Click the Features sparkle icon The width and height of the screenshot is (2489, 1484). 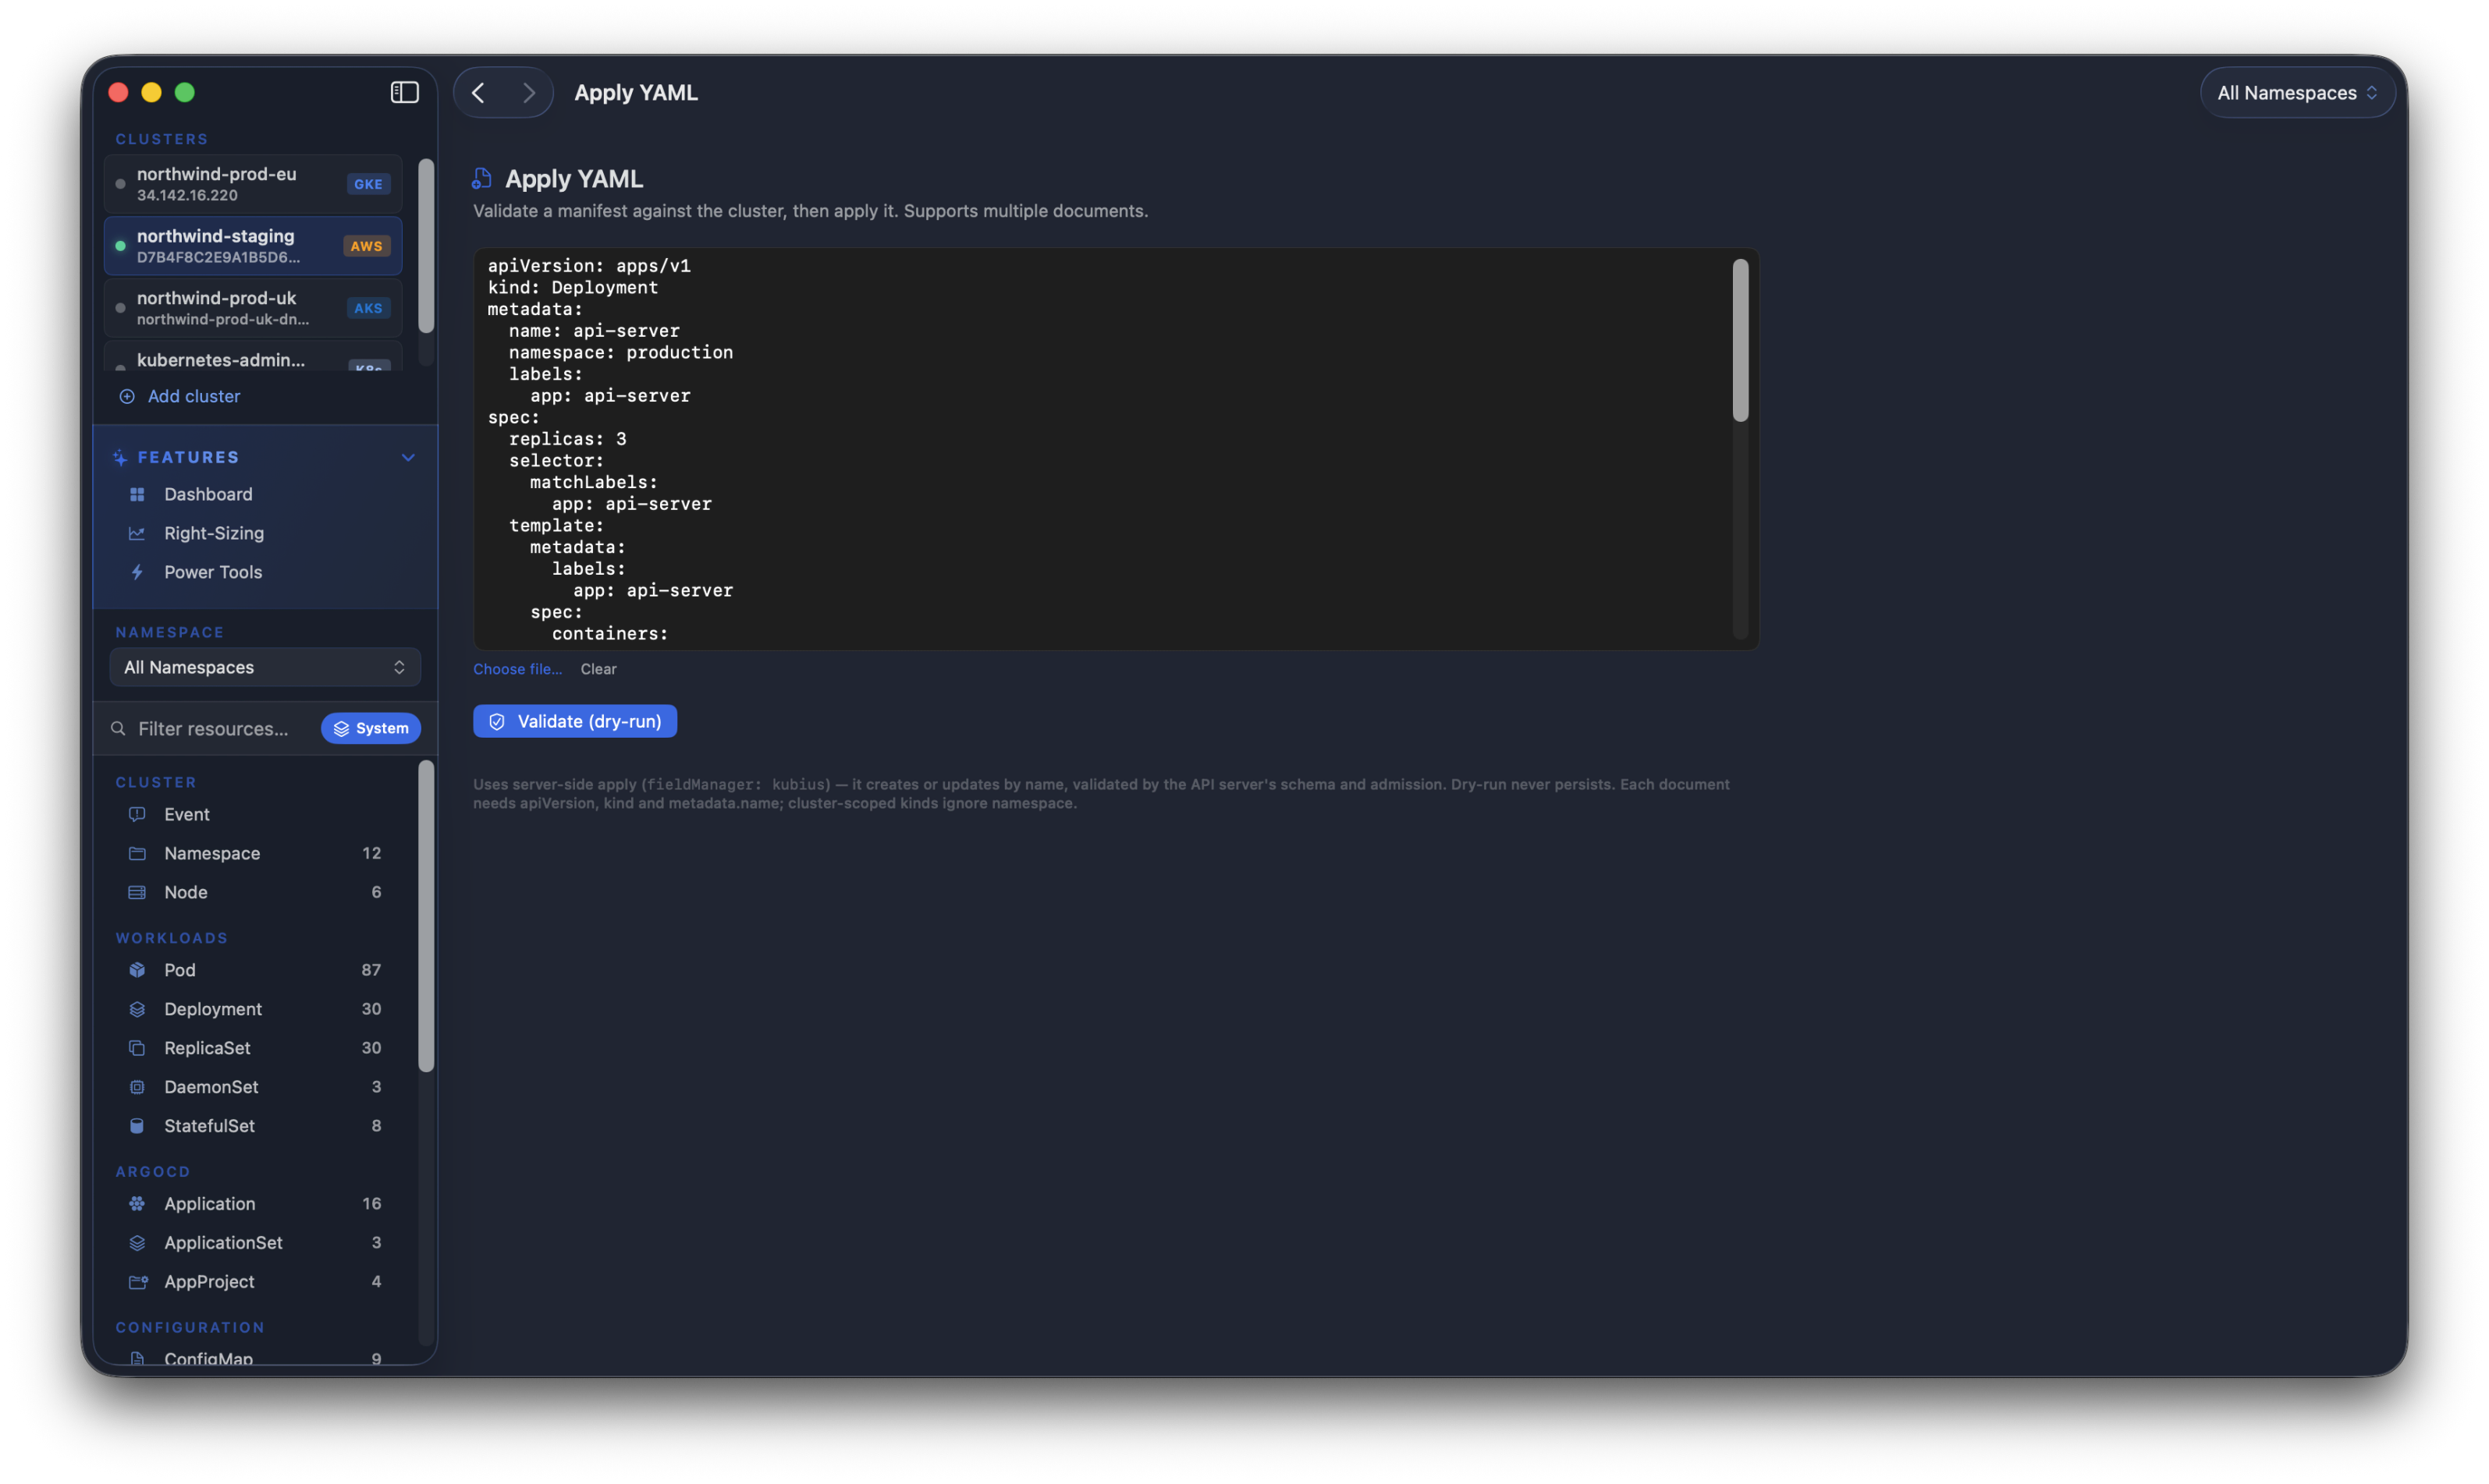tap(120, 457)
